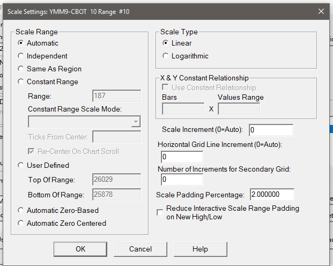
Task: Click the Horizontal Grid Line Increment field
Action: (182, 157)
